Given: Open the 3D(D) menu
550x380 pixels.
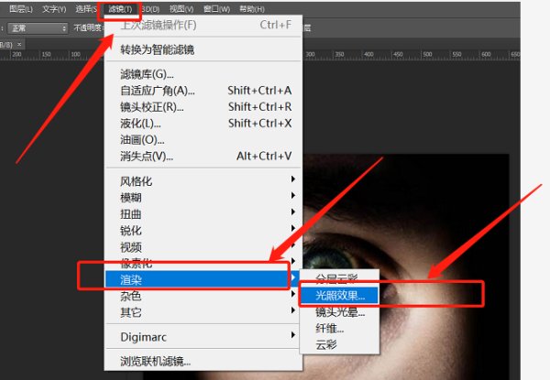Looking at the screenshot, I should pos(151,9).
